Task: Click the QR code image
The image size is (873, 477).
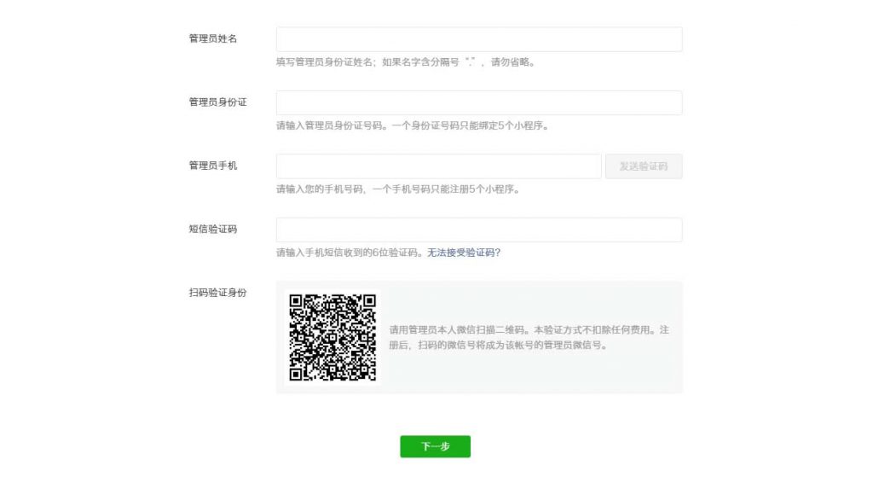Action: 332,337
